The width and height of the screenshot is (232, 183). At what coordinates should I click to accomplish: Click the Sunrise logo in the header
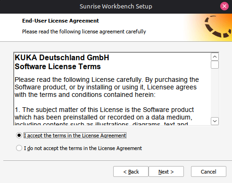click(218, 27)
